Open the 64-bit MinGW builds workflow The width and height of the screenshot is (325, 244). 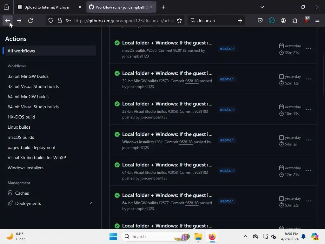click(x=28, y=97)
